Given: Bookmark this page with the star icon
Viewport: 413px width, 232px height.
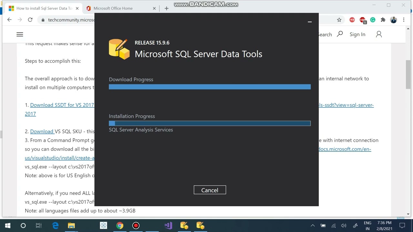Looking at the screenshot, I should (x=339, y=20).
